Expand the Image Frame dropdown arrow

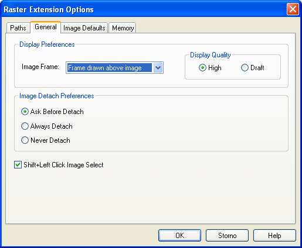[158, 68]
